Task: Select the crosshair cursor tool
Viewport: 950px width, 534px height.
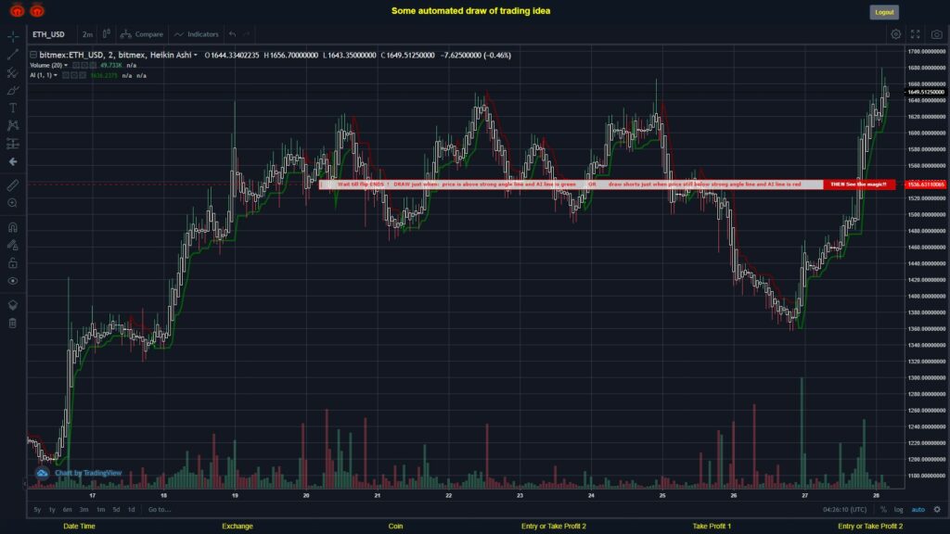Action: pyautogui.click(x=13, y=36)
